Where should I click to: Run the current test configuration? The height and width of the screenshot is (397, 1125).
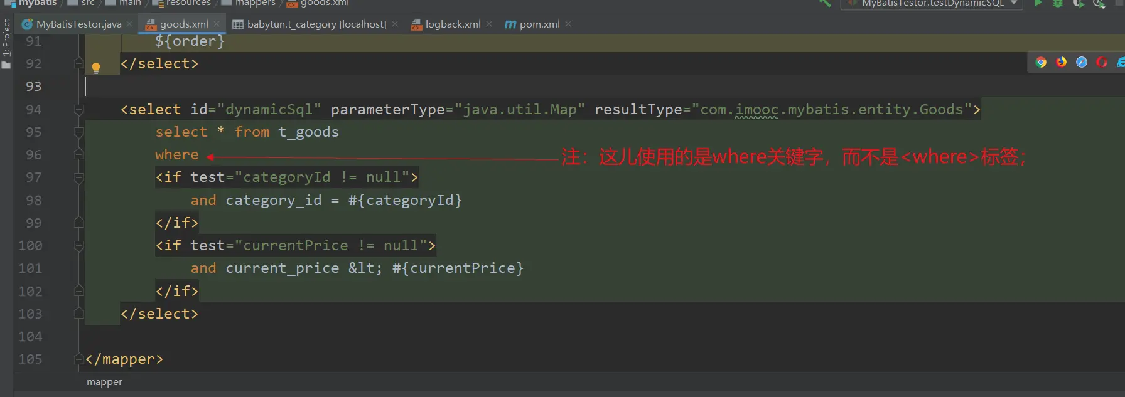1038,3
